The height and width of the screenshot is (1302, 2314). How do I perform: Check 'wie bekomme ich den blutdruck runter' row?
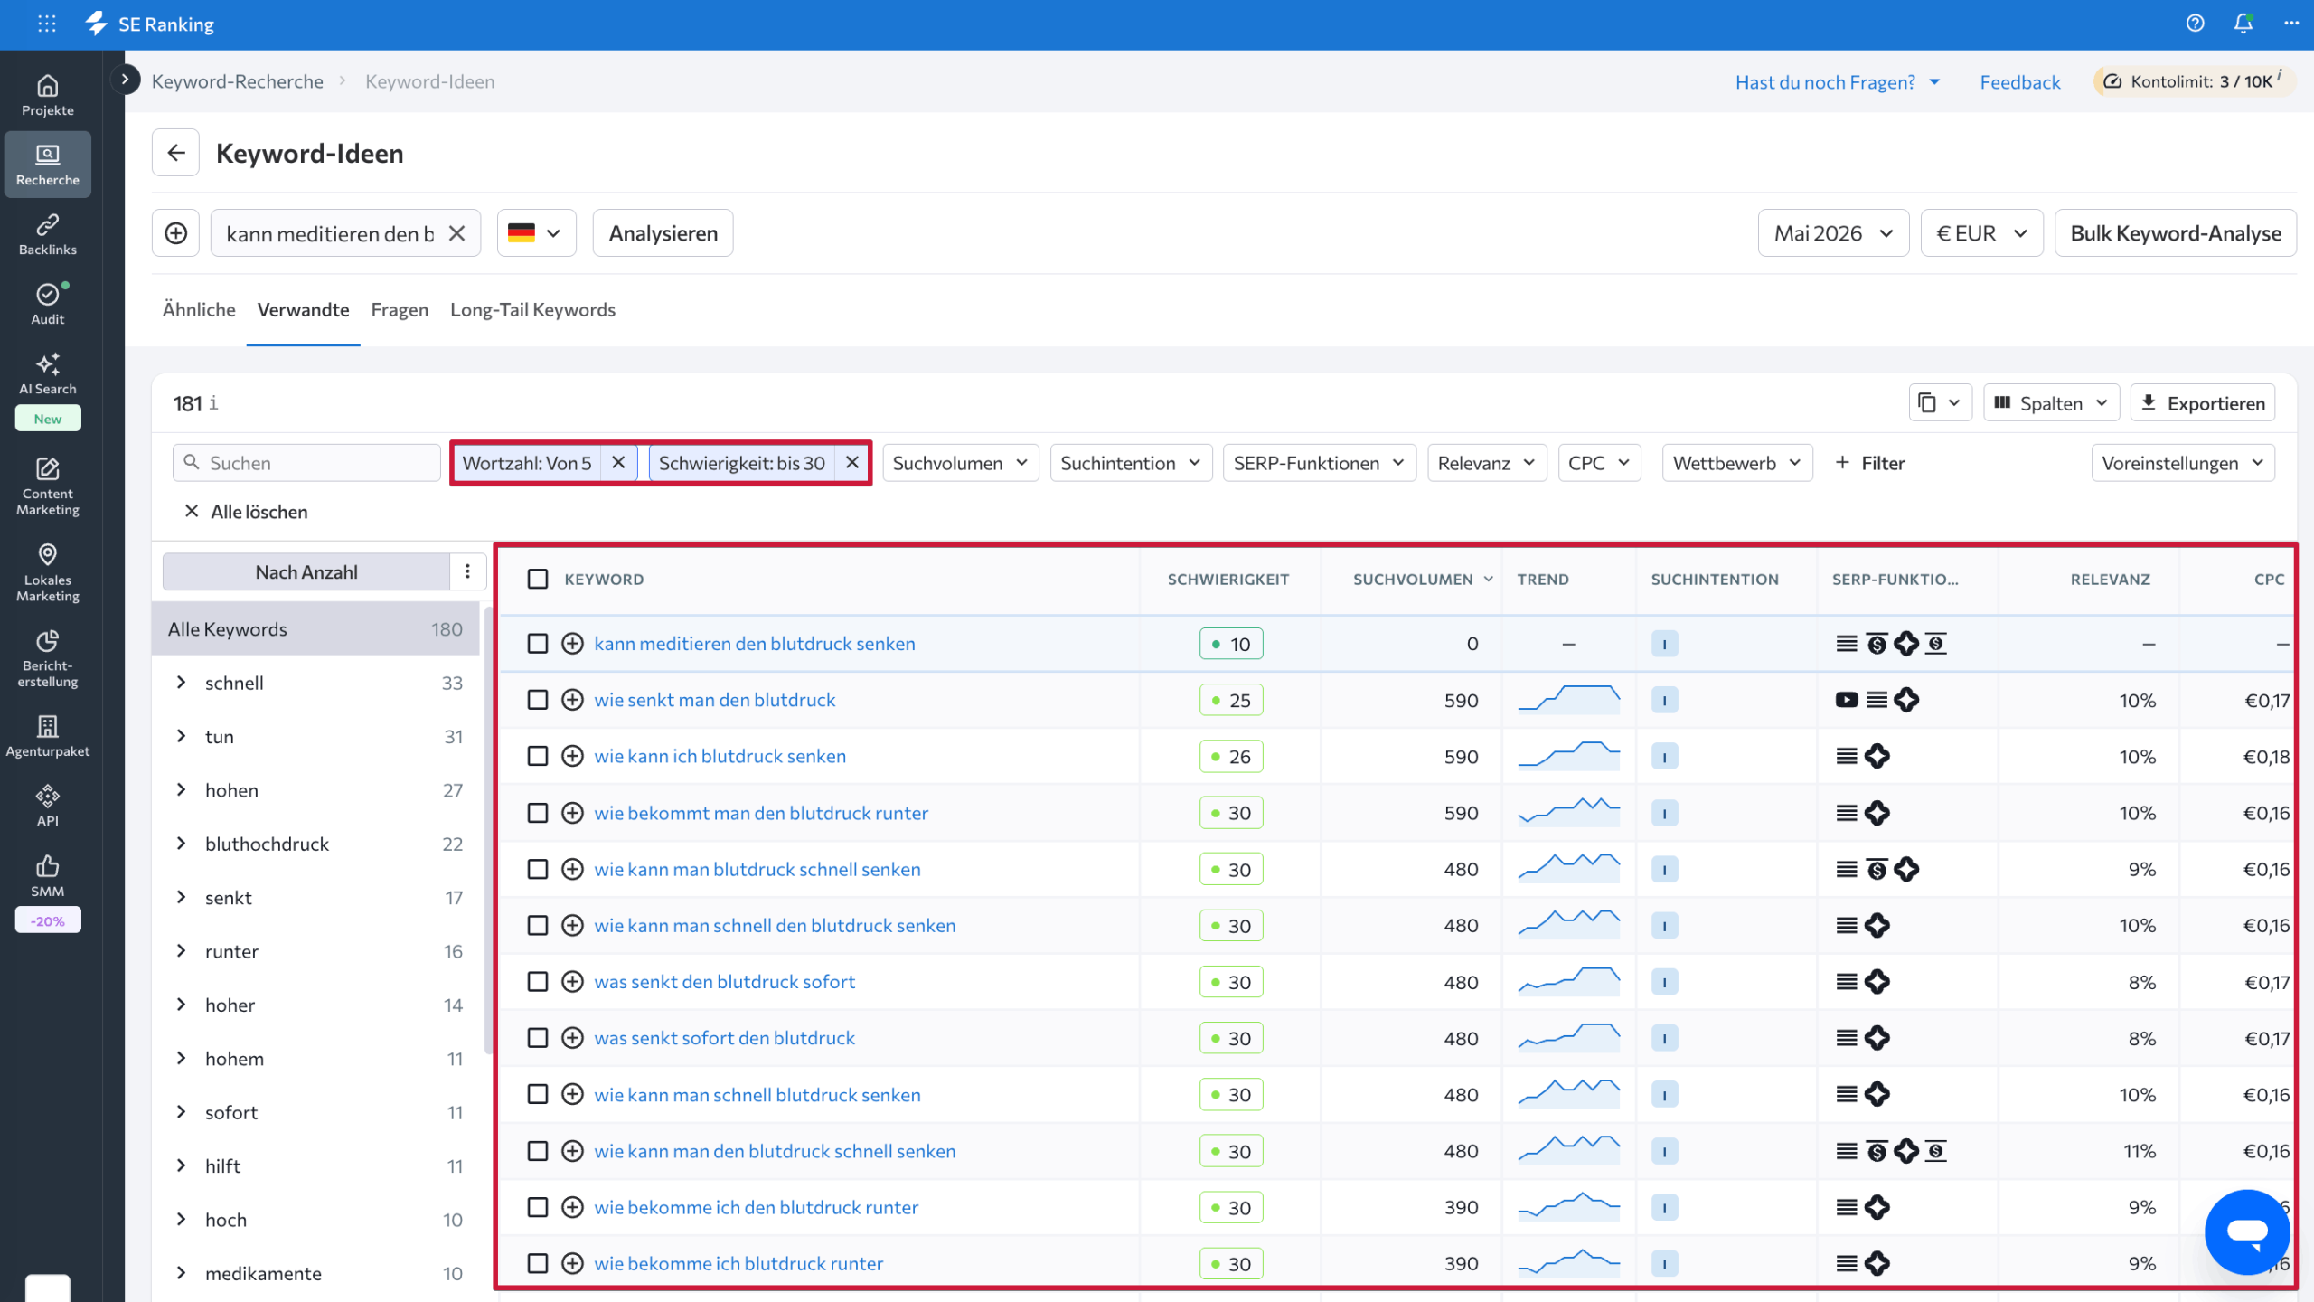point(538,1207)
